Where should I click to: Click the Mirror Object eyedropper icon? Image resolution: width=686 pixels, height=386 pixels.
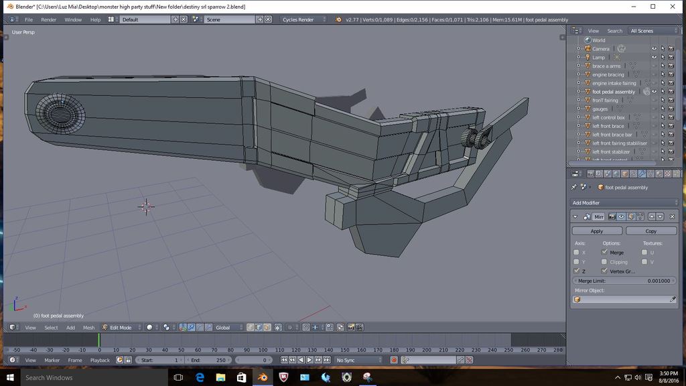coord(673,300)
